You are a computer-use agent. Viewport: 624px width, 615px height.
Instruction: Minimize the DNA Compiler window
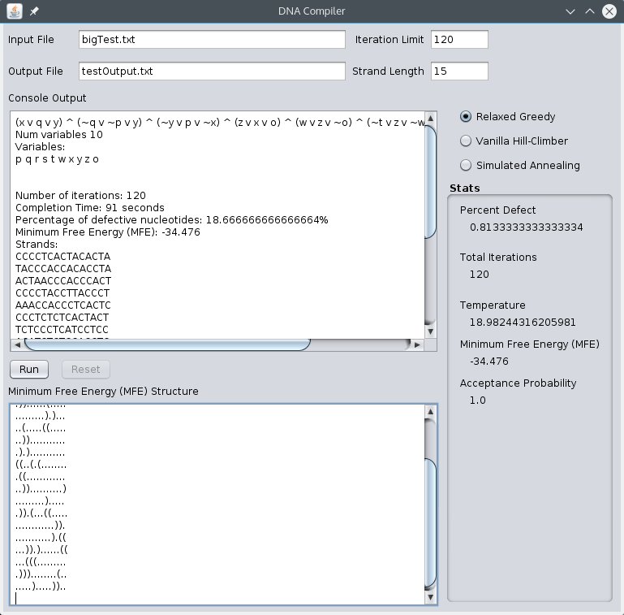click(570, 11)
